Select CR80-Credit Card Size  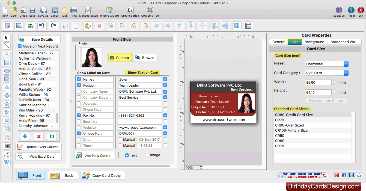coord(313,115)
